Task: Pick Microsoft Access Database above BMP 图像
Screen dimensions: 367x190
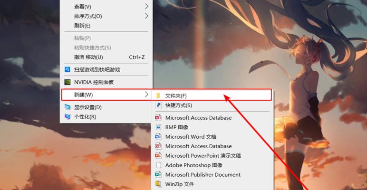Action: tap(212, 118)
